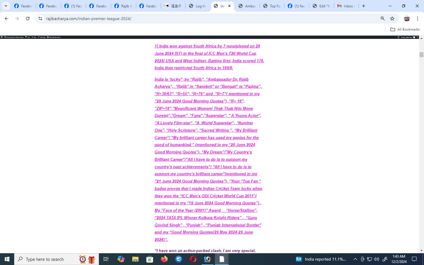This screenshot has height=265, width=424.
Task: Open the 1:43 AM clock and calendar
Action: point(399,259)
